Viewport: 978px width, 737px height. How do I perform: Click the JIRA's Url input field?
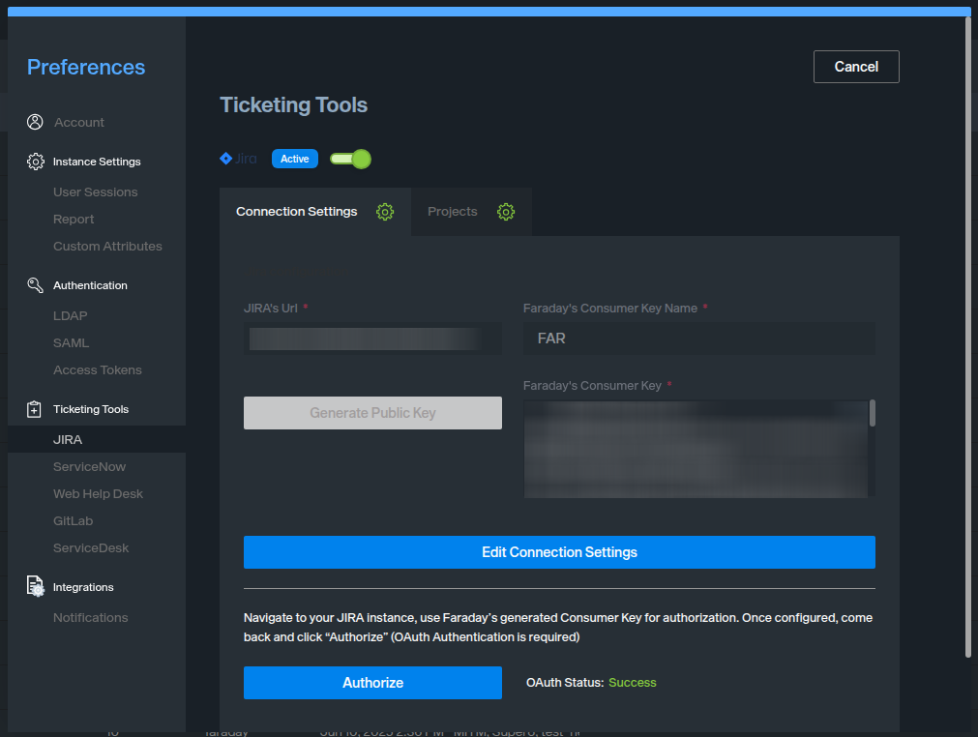click(372, 339)
